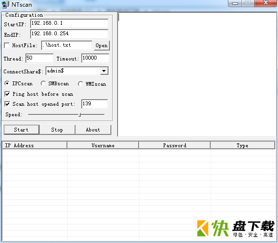Uncheck Scan host opened port

tap(7, 104)
